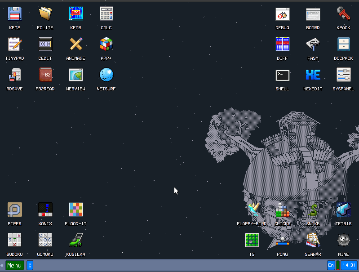Viewport: 359px width, 272px height.
Task: Click the taskbar clock showing 14 31
Action: click(349, 265)
